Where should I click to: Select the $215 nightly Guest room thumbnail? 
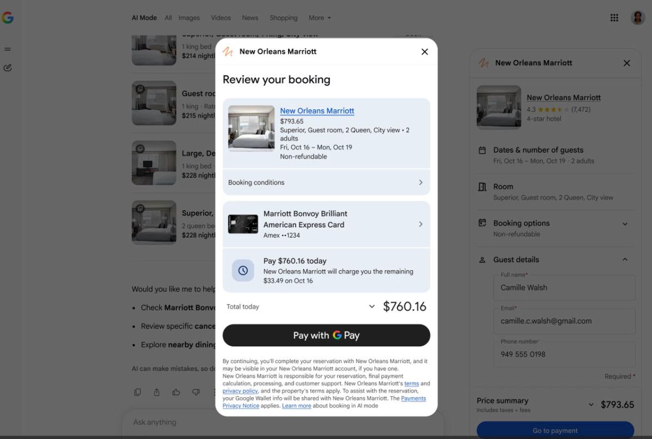tap(154, 103)
